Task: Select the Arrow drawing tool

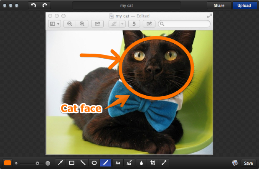Action: pos(60,163)
